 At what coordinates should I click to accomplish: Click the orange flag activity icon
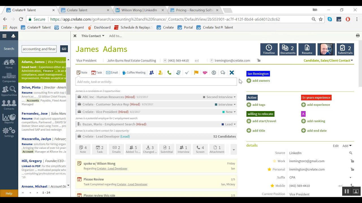click(x=196, y=73)
